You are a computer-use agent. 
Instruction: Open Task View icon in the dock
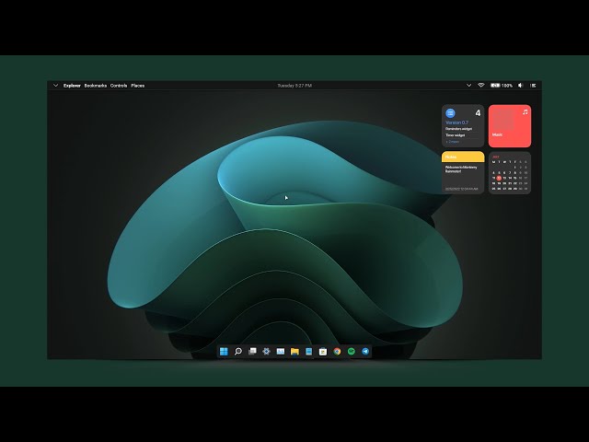[x=252, y=352]
